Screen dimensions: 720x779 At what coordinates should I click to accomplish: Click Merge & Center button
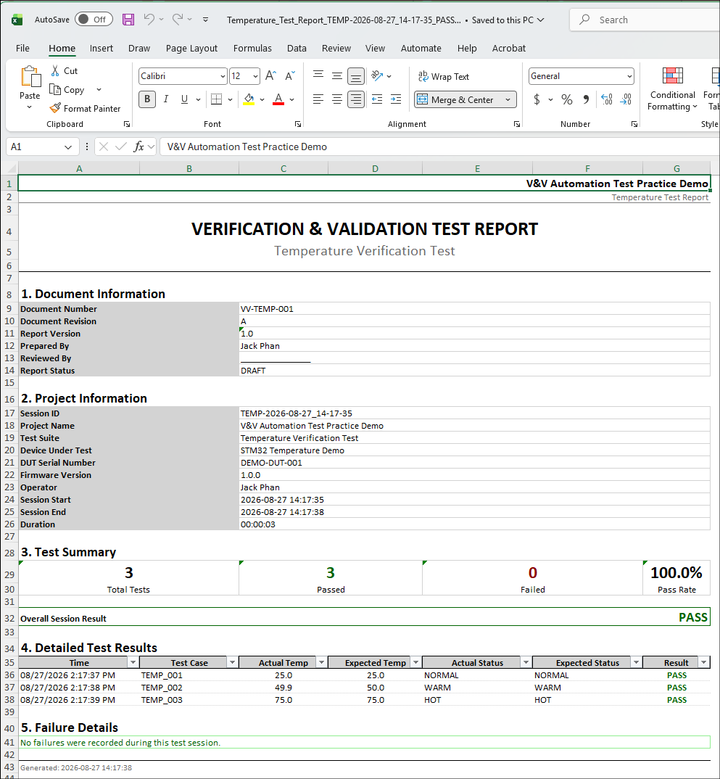pyautogui.click(x=456, y=100)
